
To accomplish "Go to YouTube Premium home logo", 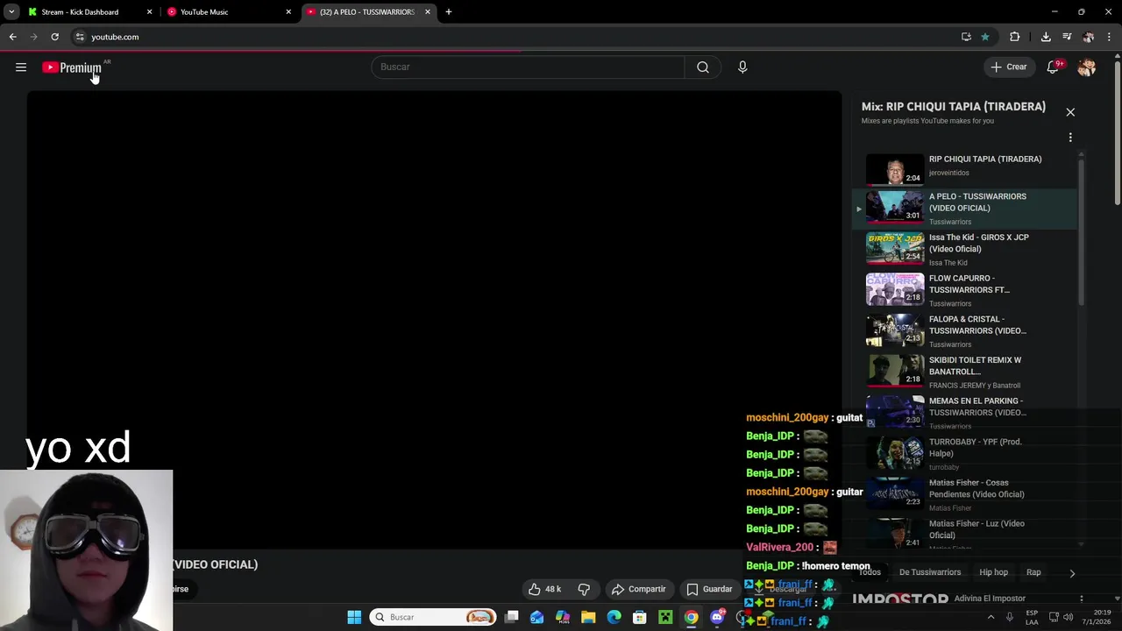I will (x=72, y=67).
